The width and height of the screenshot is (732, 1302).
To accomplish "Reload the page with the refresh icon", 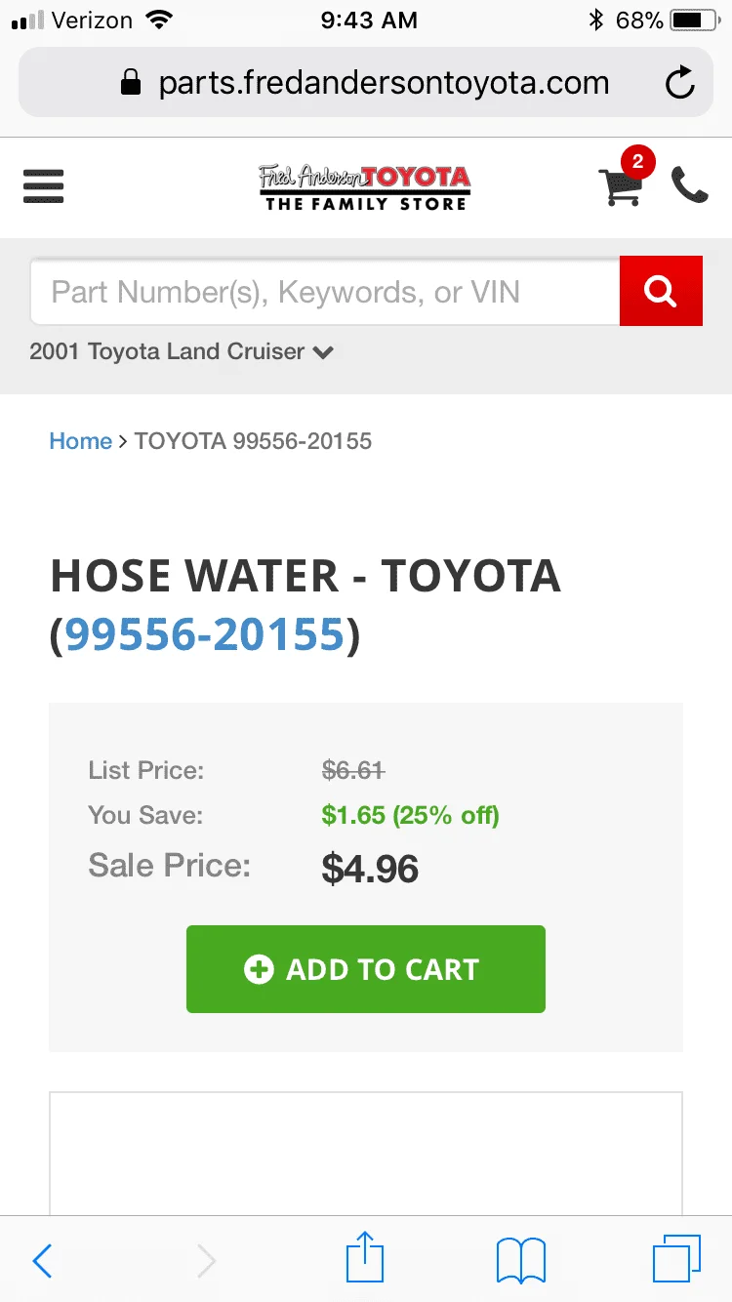I will click(680, 84).
